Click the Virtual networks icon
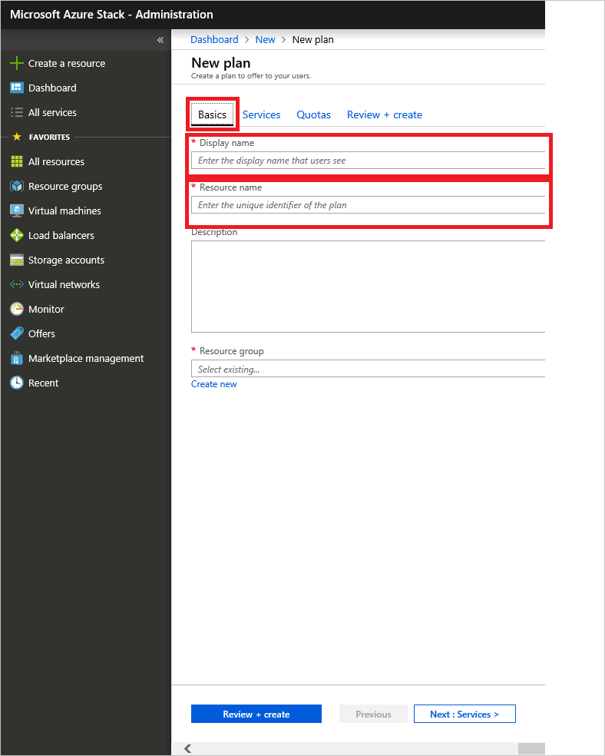 17,284
